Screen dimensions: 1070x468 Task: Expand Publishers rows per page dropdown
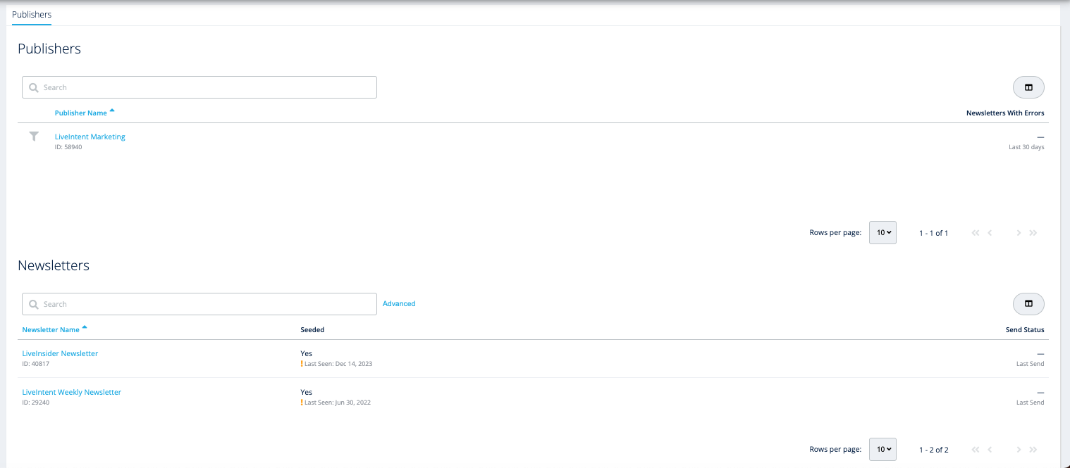tap(883, 233)
